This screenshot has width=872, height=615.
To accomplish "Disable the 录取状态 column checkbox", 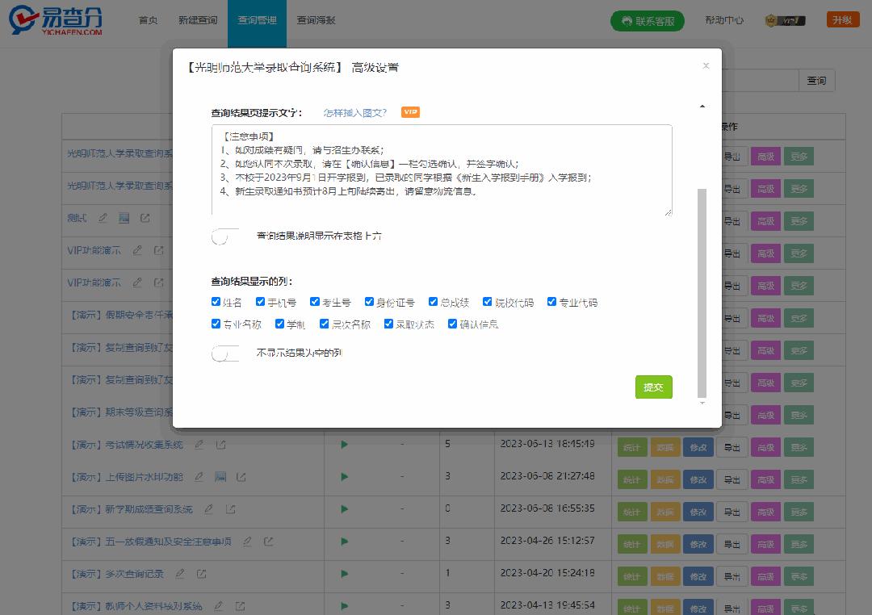I will pyautogui.click(x=389, y=324).
